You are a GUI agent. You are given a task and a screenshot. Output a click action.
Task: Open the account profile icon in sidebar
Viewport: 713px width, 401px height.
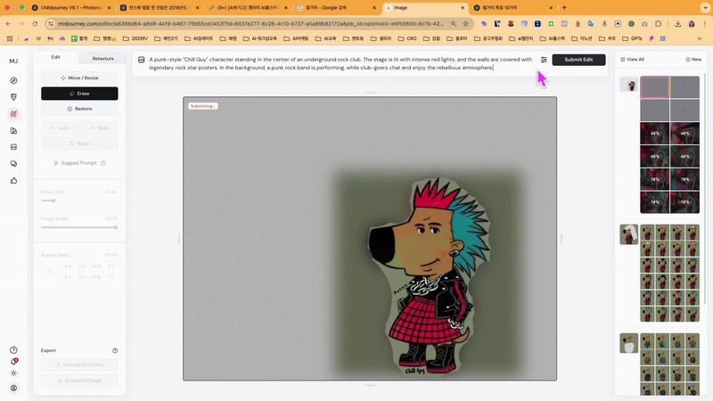(x=13, y=388)
